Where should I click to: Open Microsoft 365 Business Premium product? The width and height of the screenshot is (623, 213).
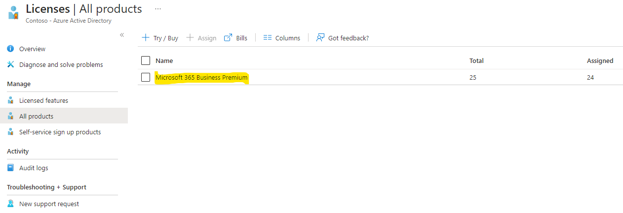[x=201, y=77]
